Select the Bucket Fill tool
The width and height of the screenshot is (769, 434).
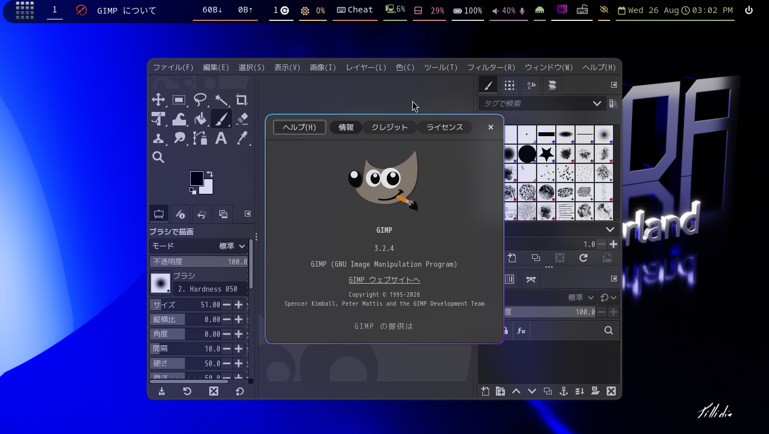[x=200, y=119]
